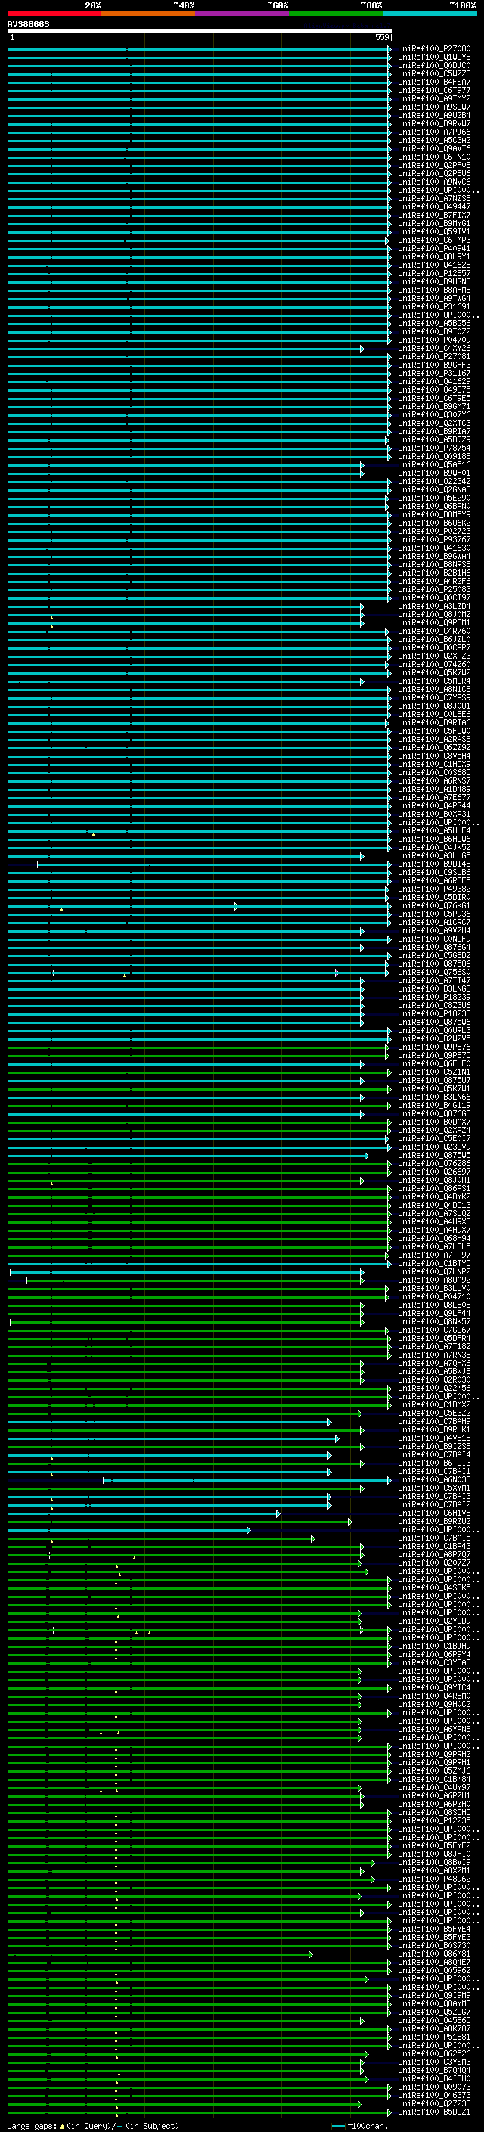Select the UniRef100_A7NZS8 entry
This screenshot has width=484, height=2132.
click(434, 199)
